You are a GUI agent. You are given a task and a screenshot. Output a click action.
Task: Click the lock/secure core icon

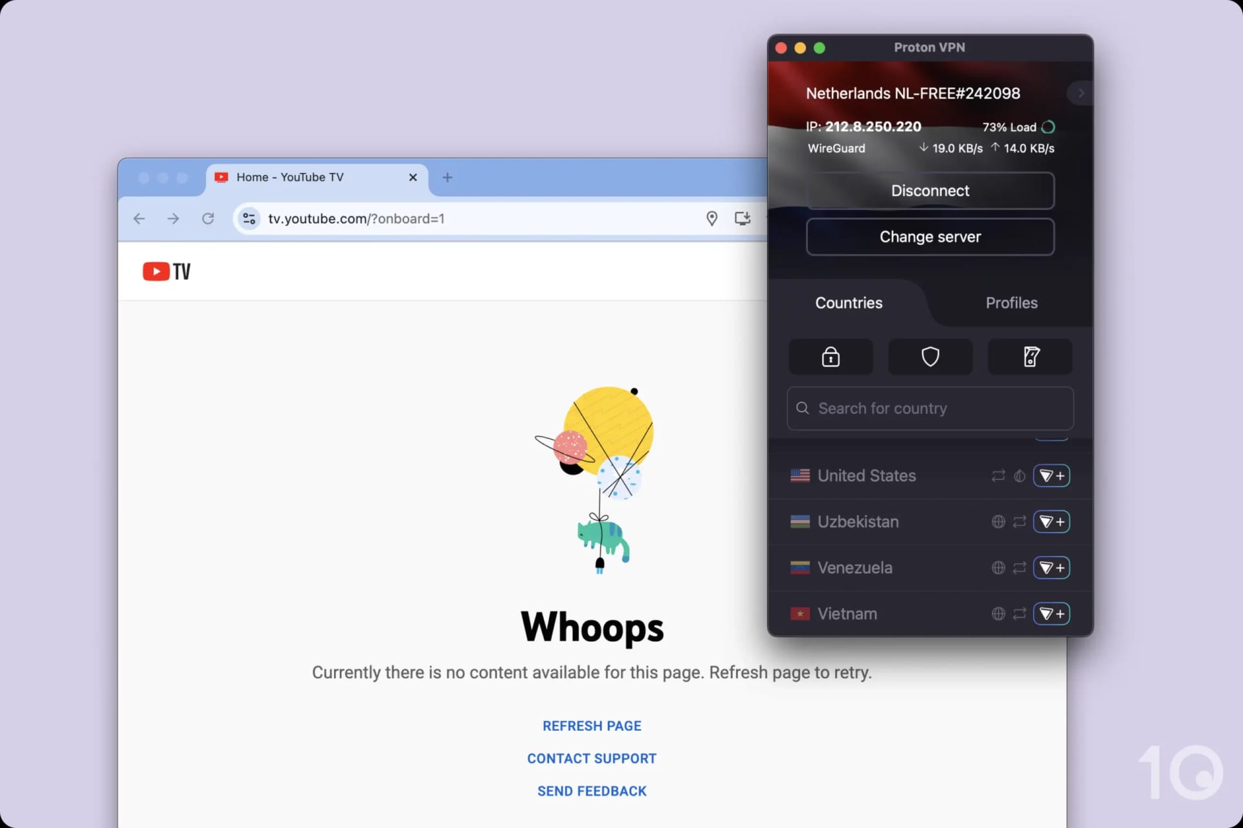pyautogui.click(x=830, y=357)
